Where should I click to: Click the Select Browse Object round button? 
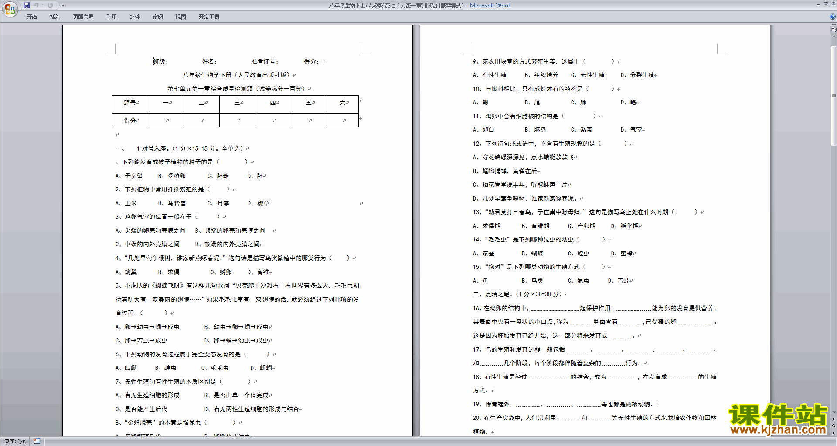click(834, 426)
